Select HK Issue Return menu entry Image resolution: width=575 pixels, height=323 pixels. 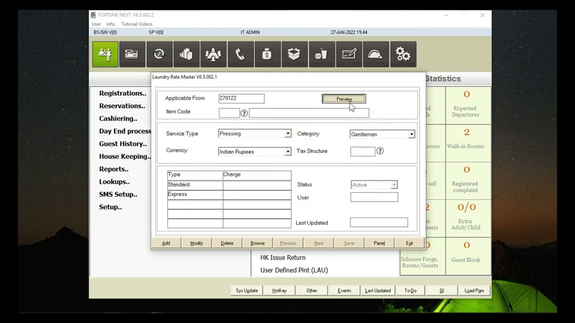click(x=283, y=258)
